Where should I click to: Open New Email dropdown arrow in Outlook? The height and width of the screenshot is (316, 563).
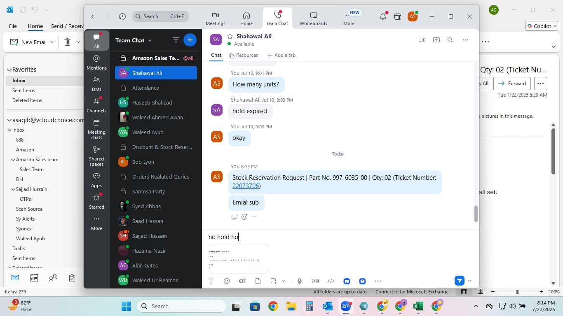52,42
